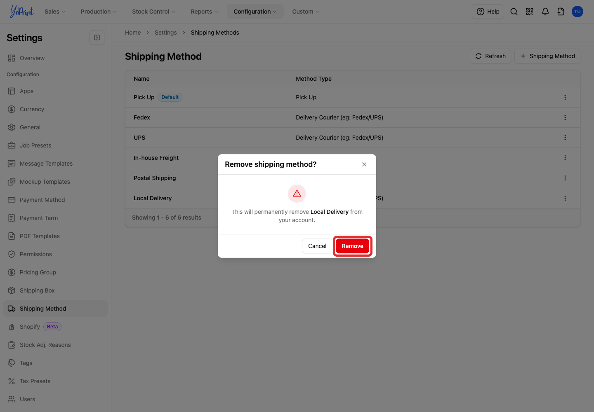Add a new Shipping Method

coord(547,56)
